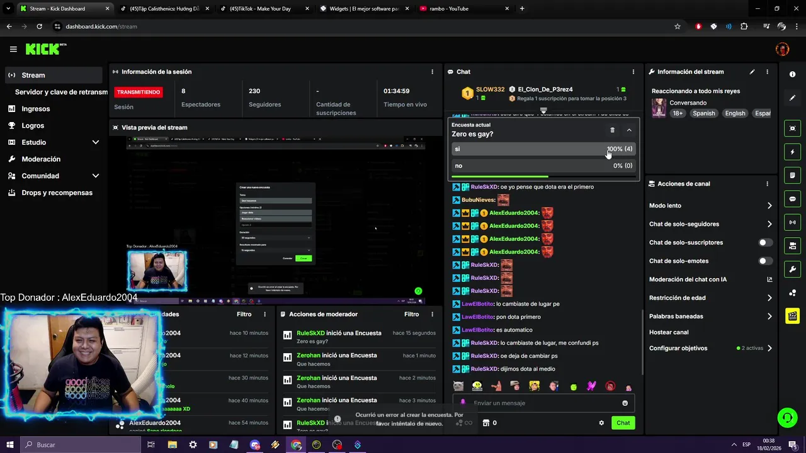This screenshot has height=453, width=806.
Task: Open emoji picker in message box
Action: click(x=625, y=403)
